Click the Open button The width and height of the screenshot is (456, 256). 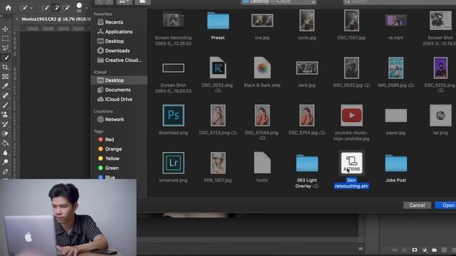[x=446, y=206]
